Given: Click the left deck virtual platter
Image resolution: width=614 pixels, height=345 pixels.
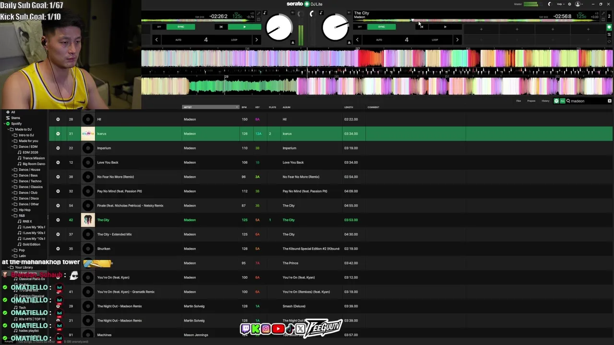Looking at the screenshot, I should [279, 28].
